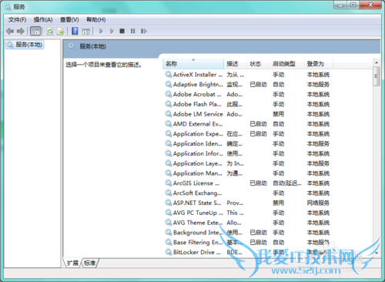Open the blue help question mark icon

75,31
